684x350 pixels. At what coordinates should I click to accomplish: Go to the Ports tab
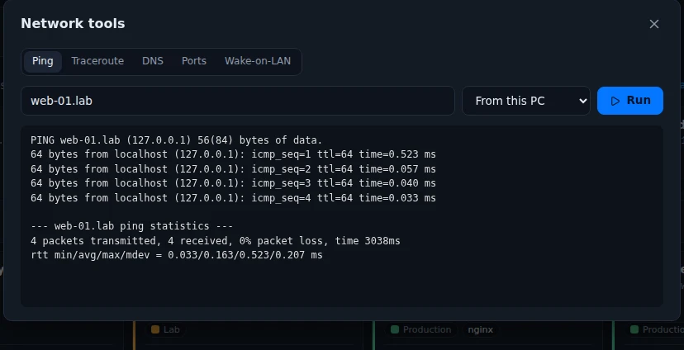tap(193, 61)
